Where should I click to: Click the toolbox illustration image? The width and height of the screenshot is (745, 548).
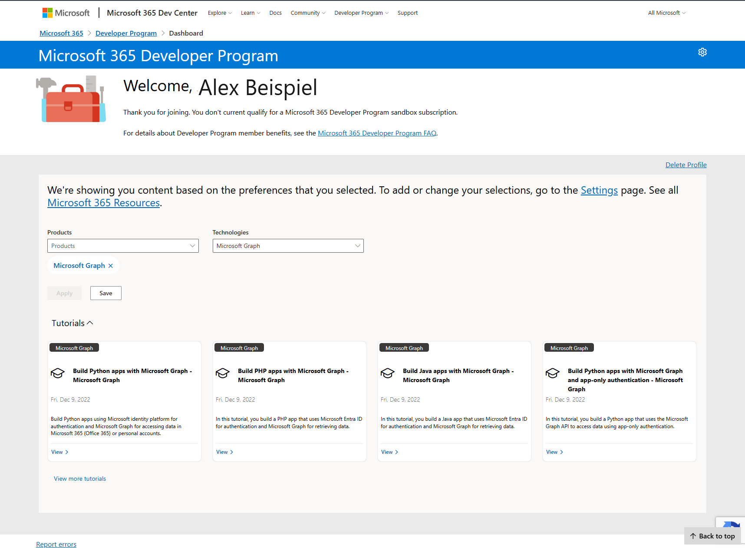(71, 99)
